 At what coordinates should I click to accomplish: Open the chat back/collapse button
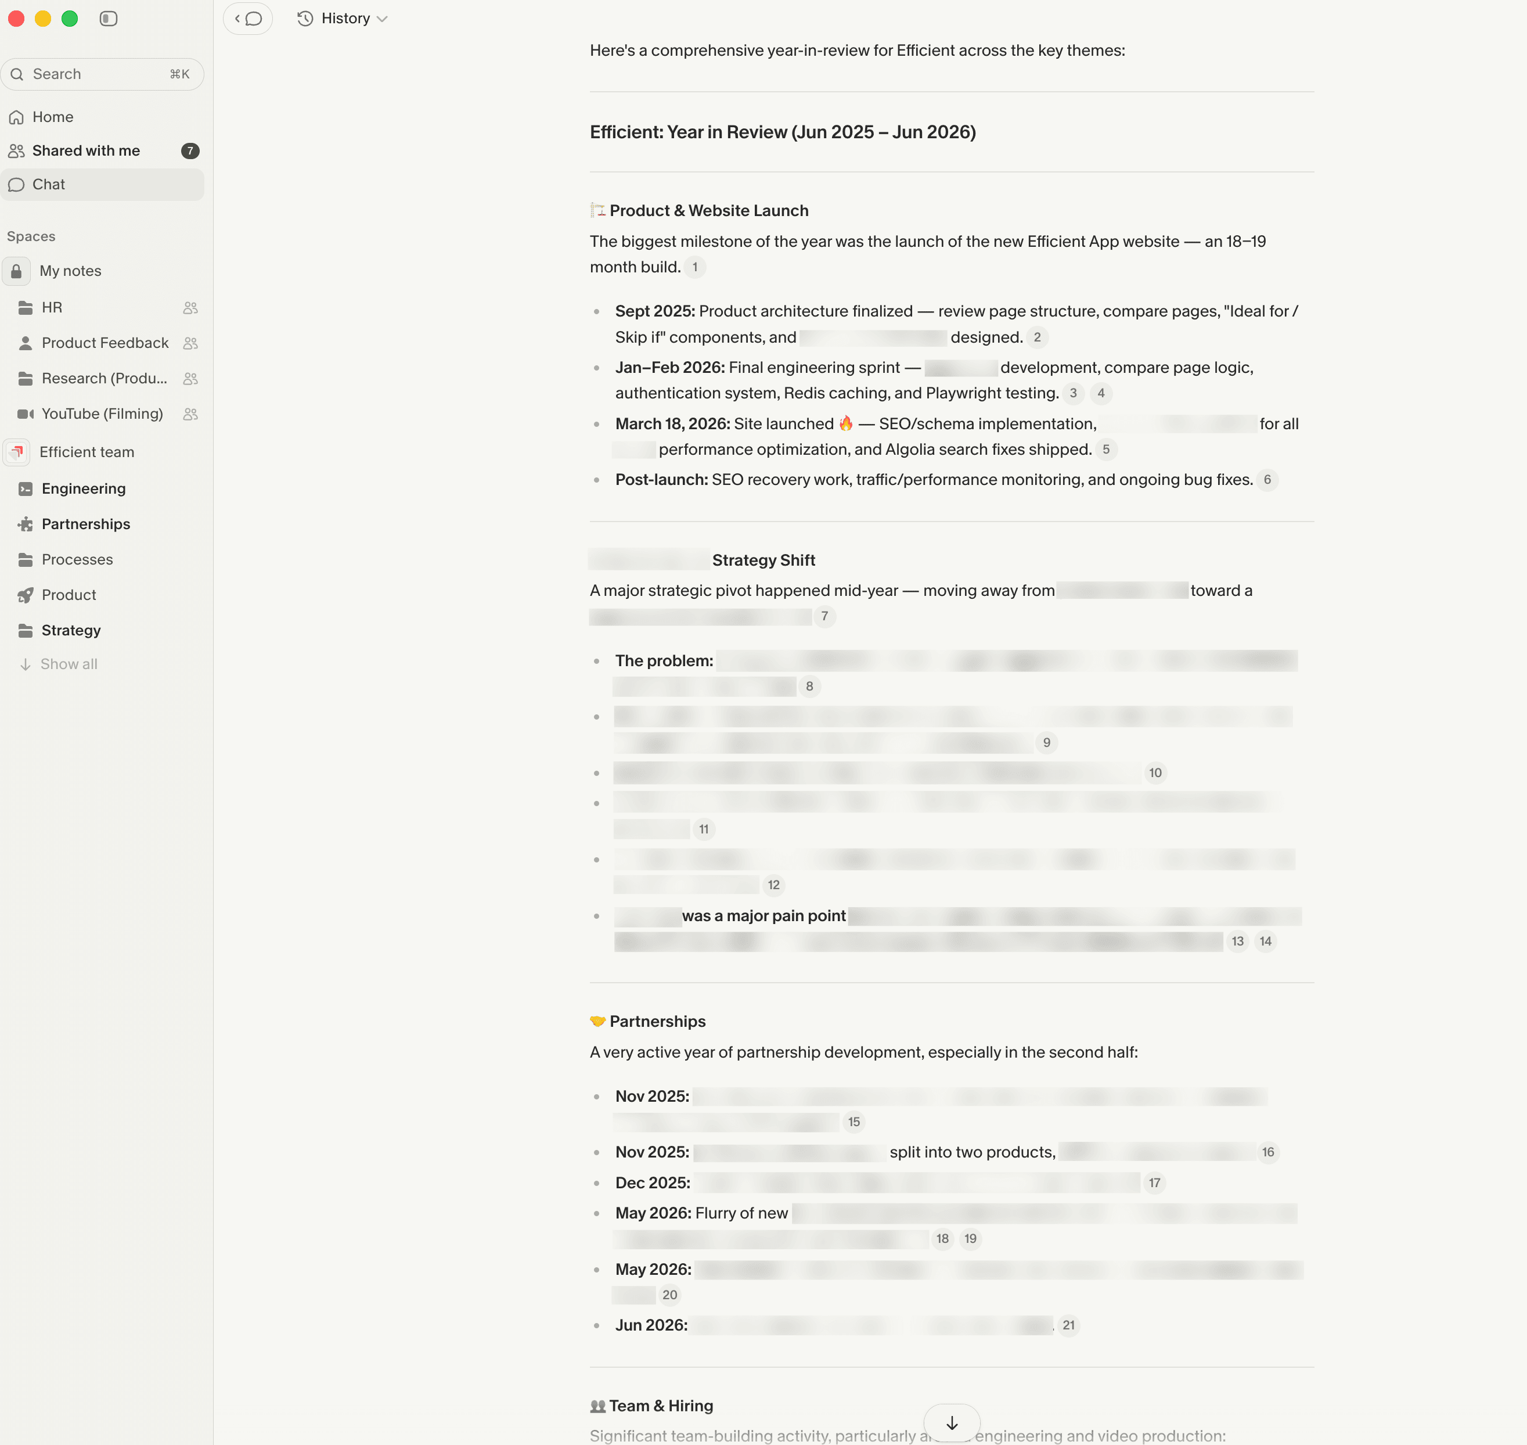[248, 19]
